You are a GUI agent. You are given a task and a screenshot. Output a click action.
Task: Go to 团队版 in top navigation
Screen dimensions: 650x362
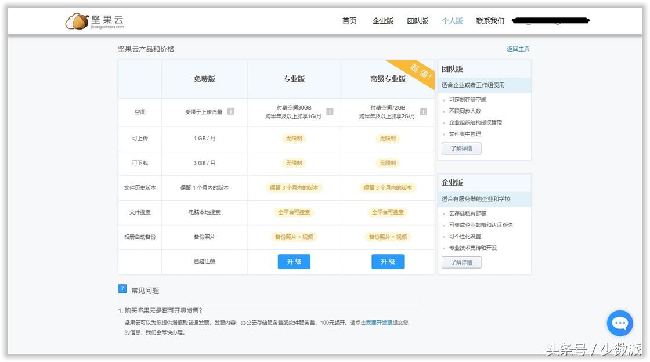(417, 21)
